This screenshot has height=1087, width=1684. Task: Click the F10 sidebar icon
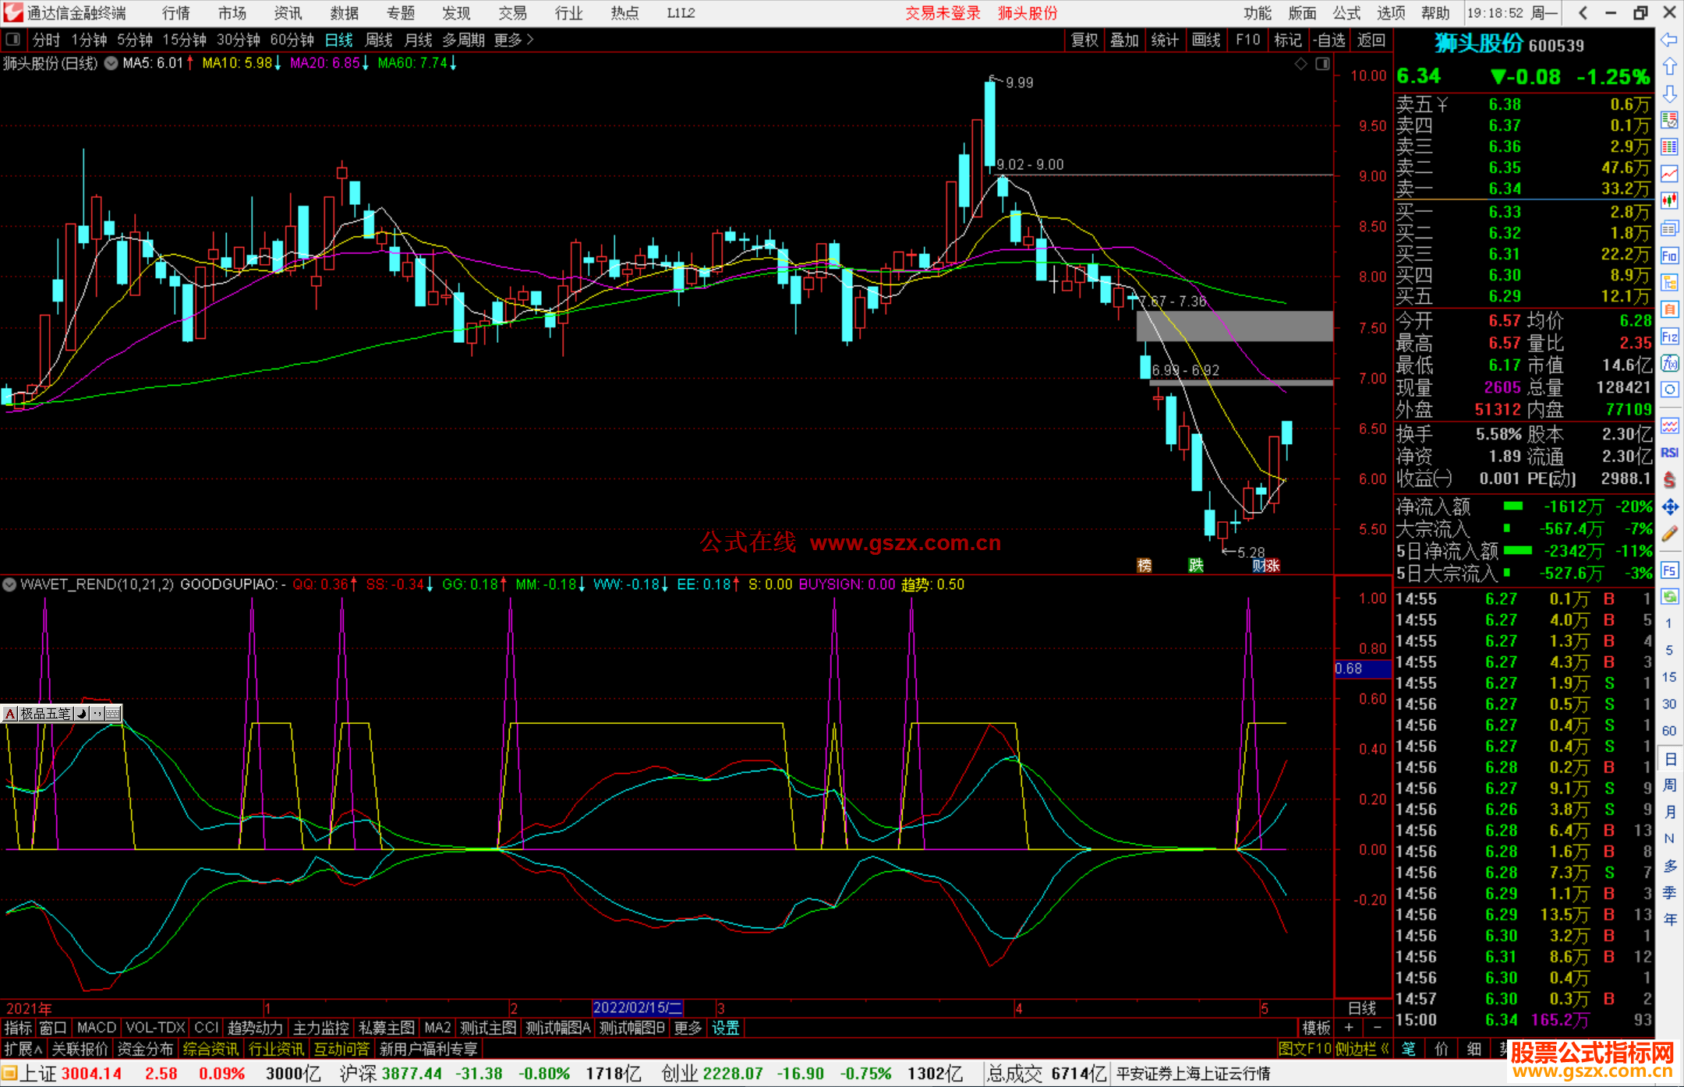point(1669,256)
